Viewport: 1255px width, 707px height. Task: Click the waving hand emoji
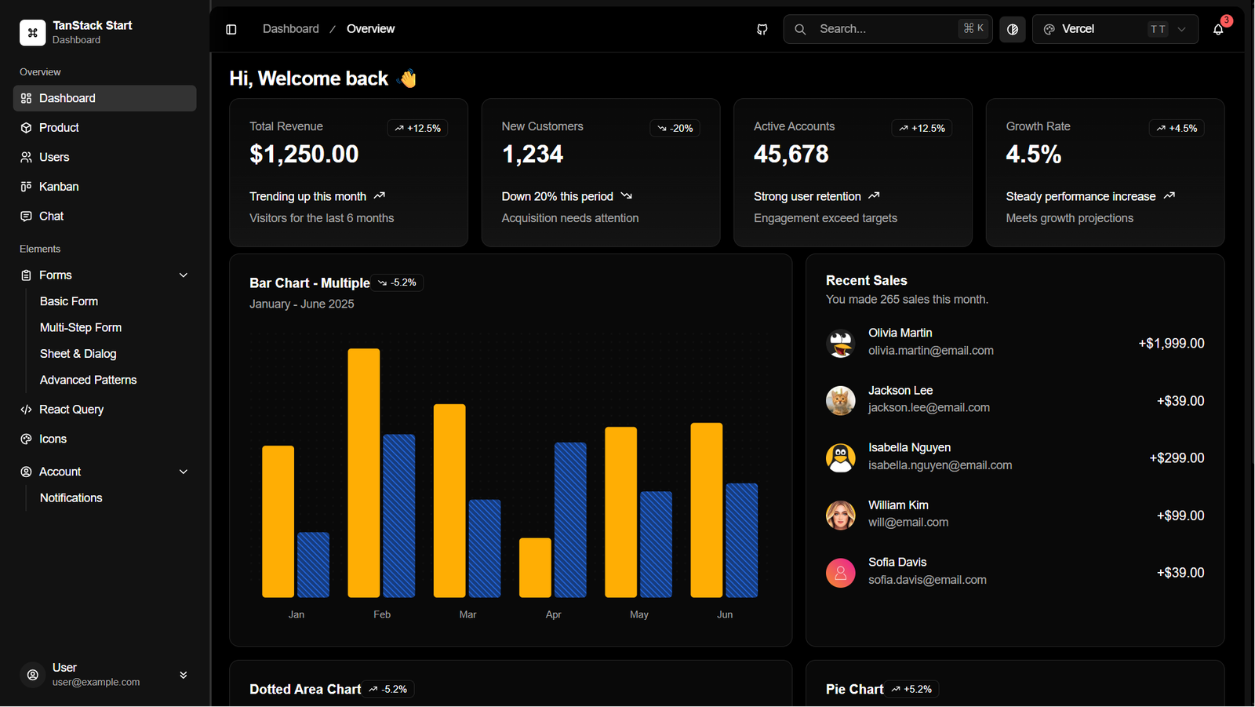pyautogui.click(x=408, y=78)
